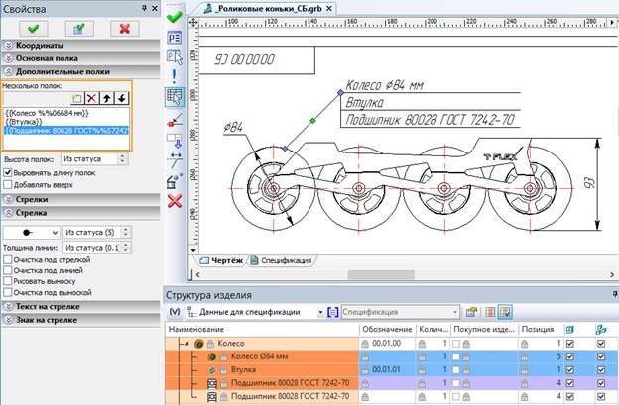Click the green checkmark in vertical toolbar
Screen dimensions: 619x405
click(x=175, y=17)
